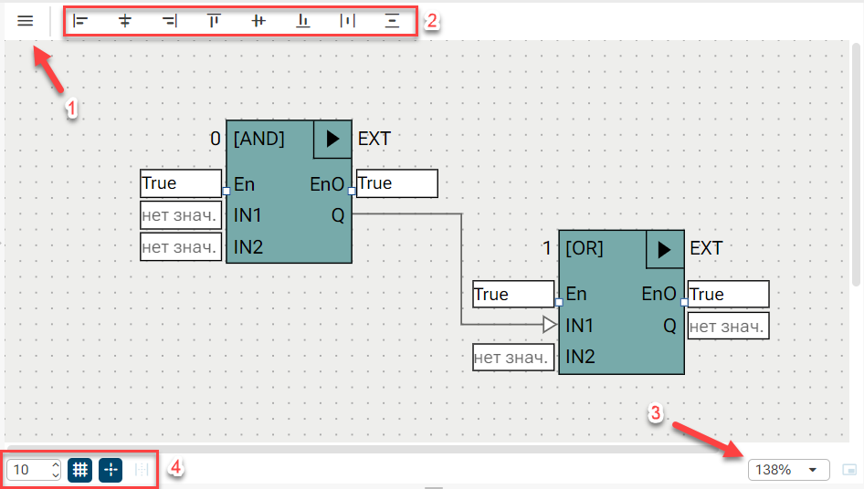Image resolution: width=864 pixels, height=489 pixels.
Task: Toggle grid display button
Action: point(79,470)
